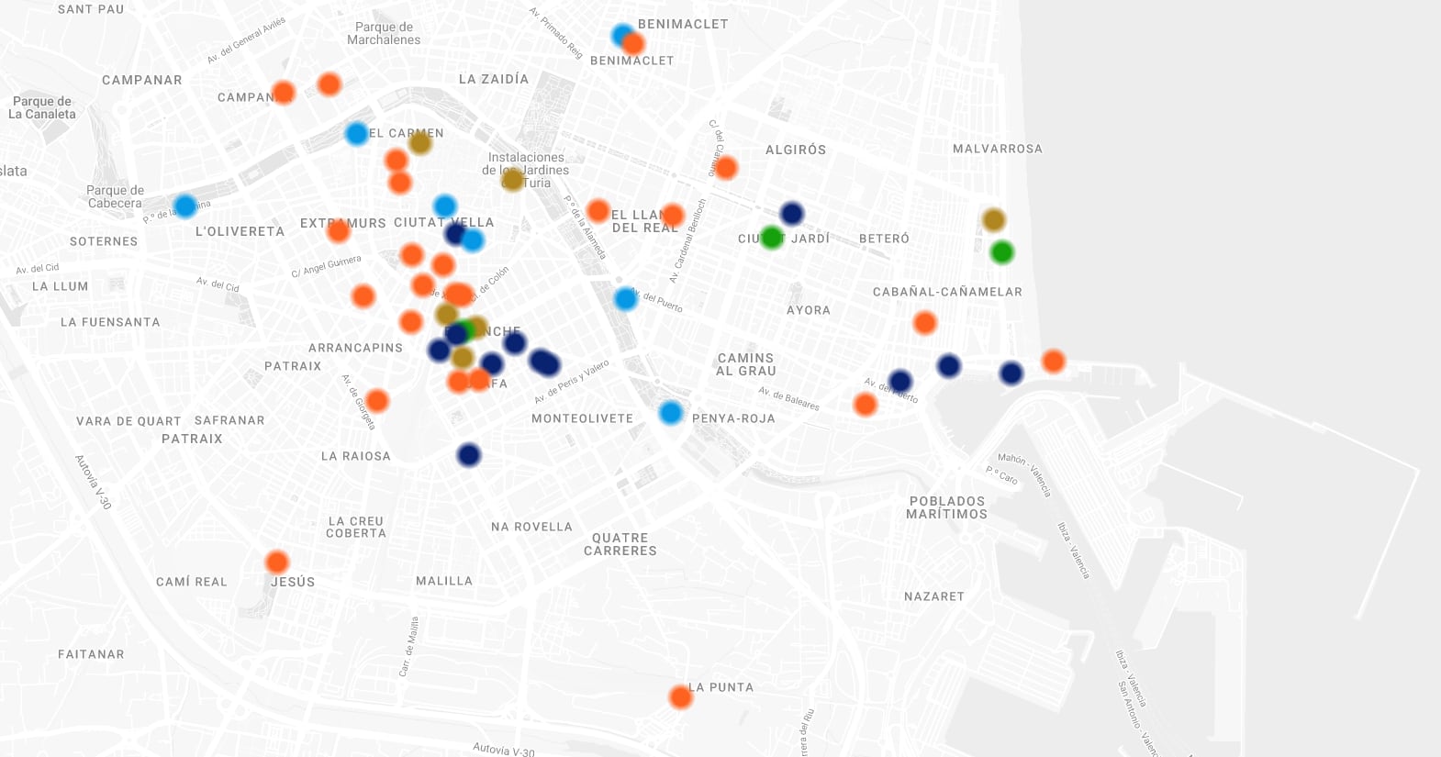
Task: Click the La Llum label
Action: 61,286
